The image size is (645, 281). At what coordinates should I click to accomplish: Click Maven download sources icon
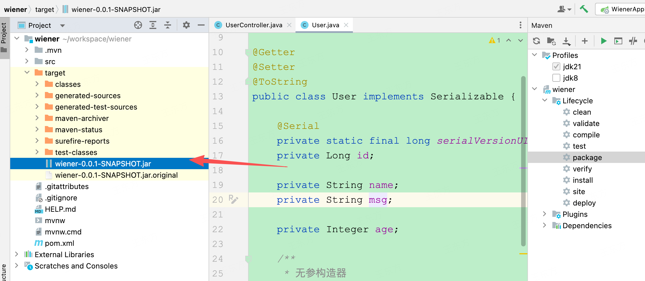tap(566, 41)
